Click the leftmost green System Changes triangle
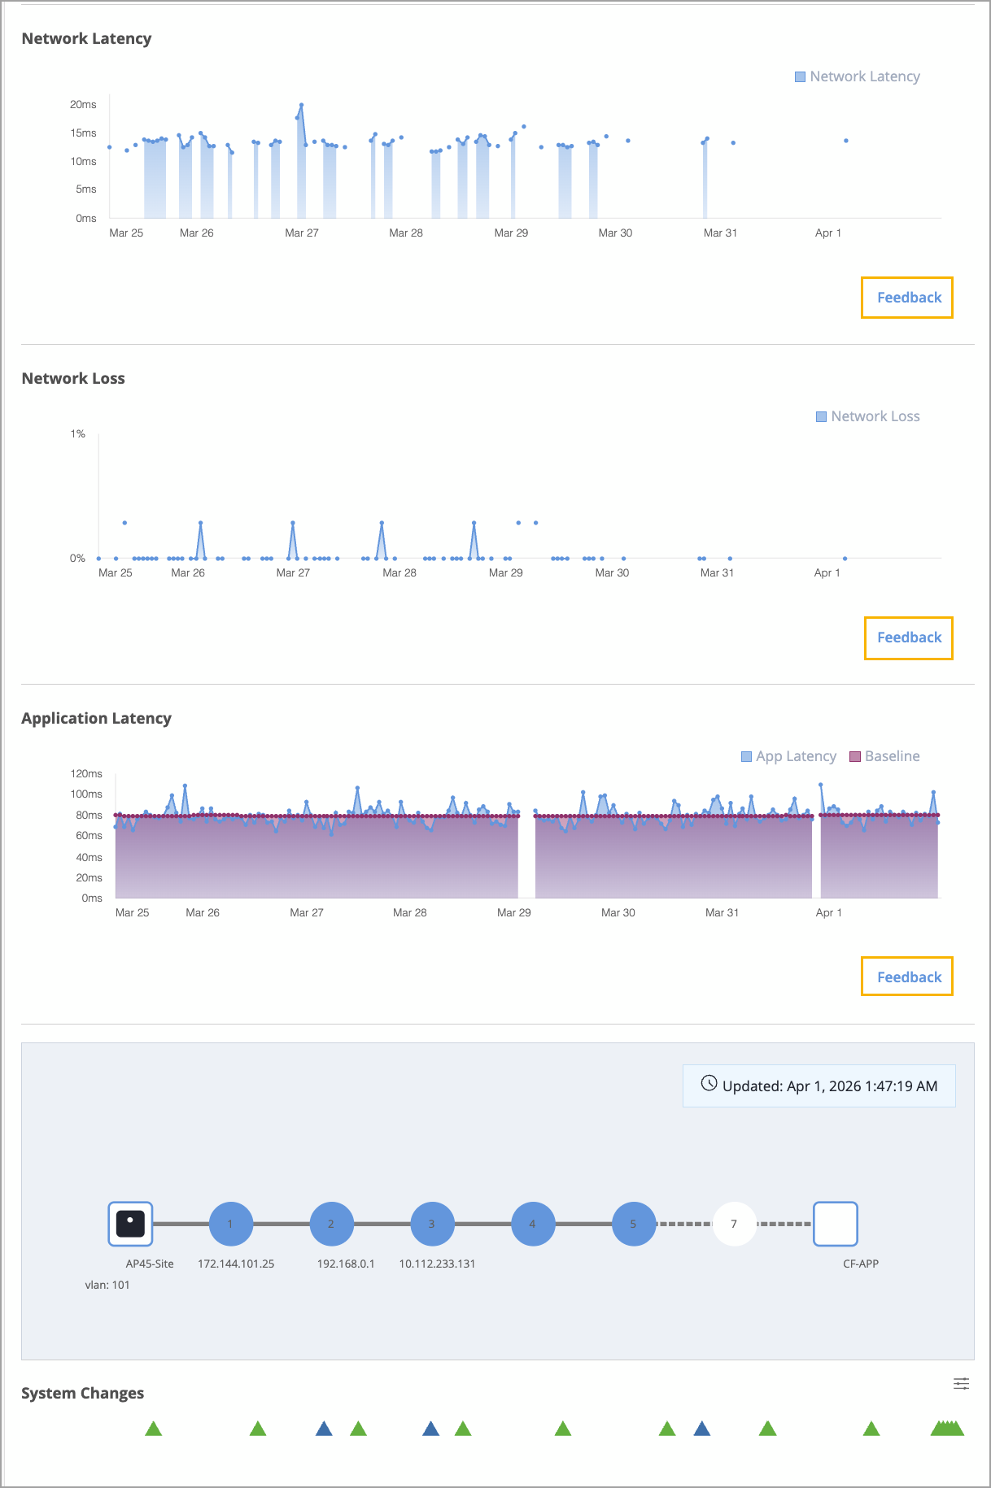 pyautogui.click(x=153, y=1429)
